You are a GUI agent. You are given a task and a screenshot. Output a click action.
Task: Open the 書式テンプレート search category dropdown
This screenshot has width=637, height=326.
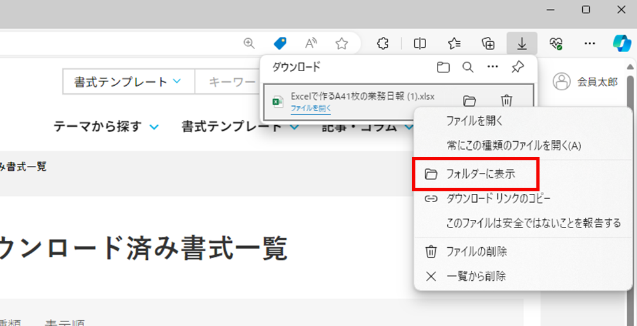(x=129, y=81)
